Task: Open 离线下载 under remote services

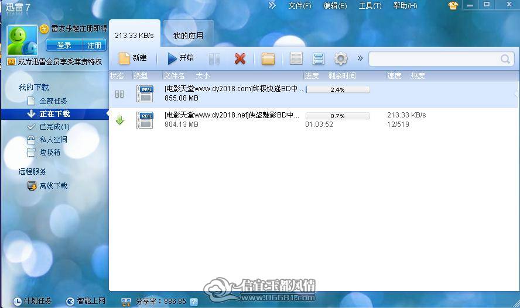Action: (x=53, y=186)
